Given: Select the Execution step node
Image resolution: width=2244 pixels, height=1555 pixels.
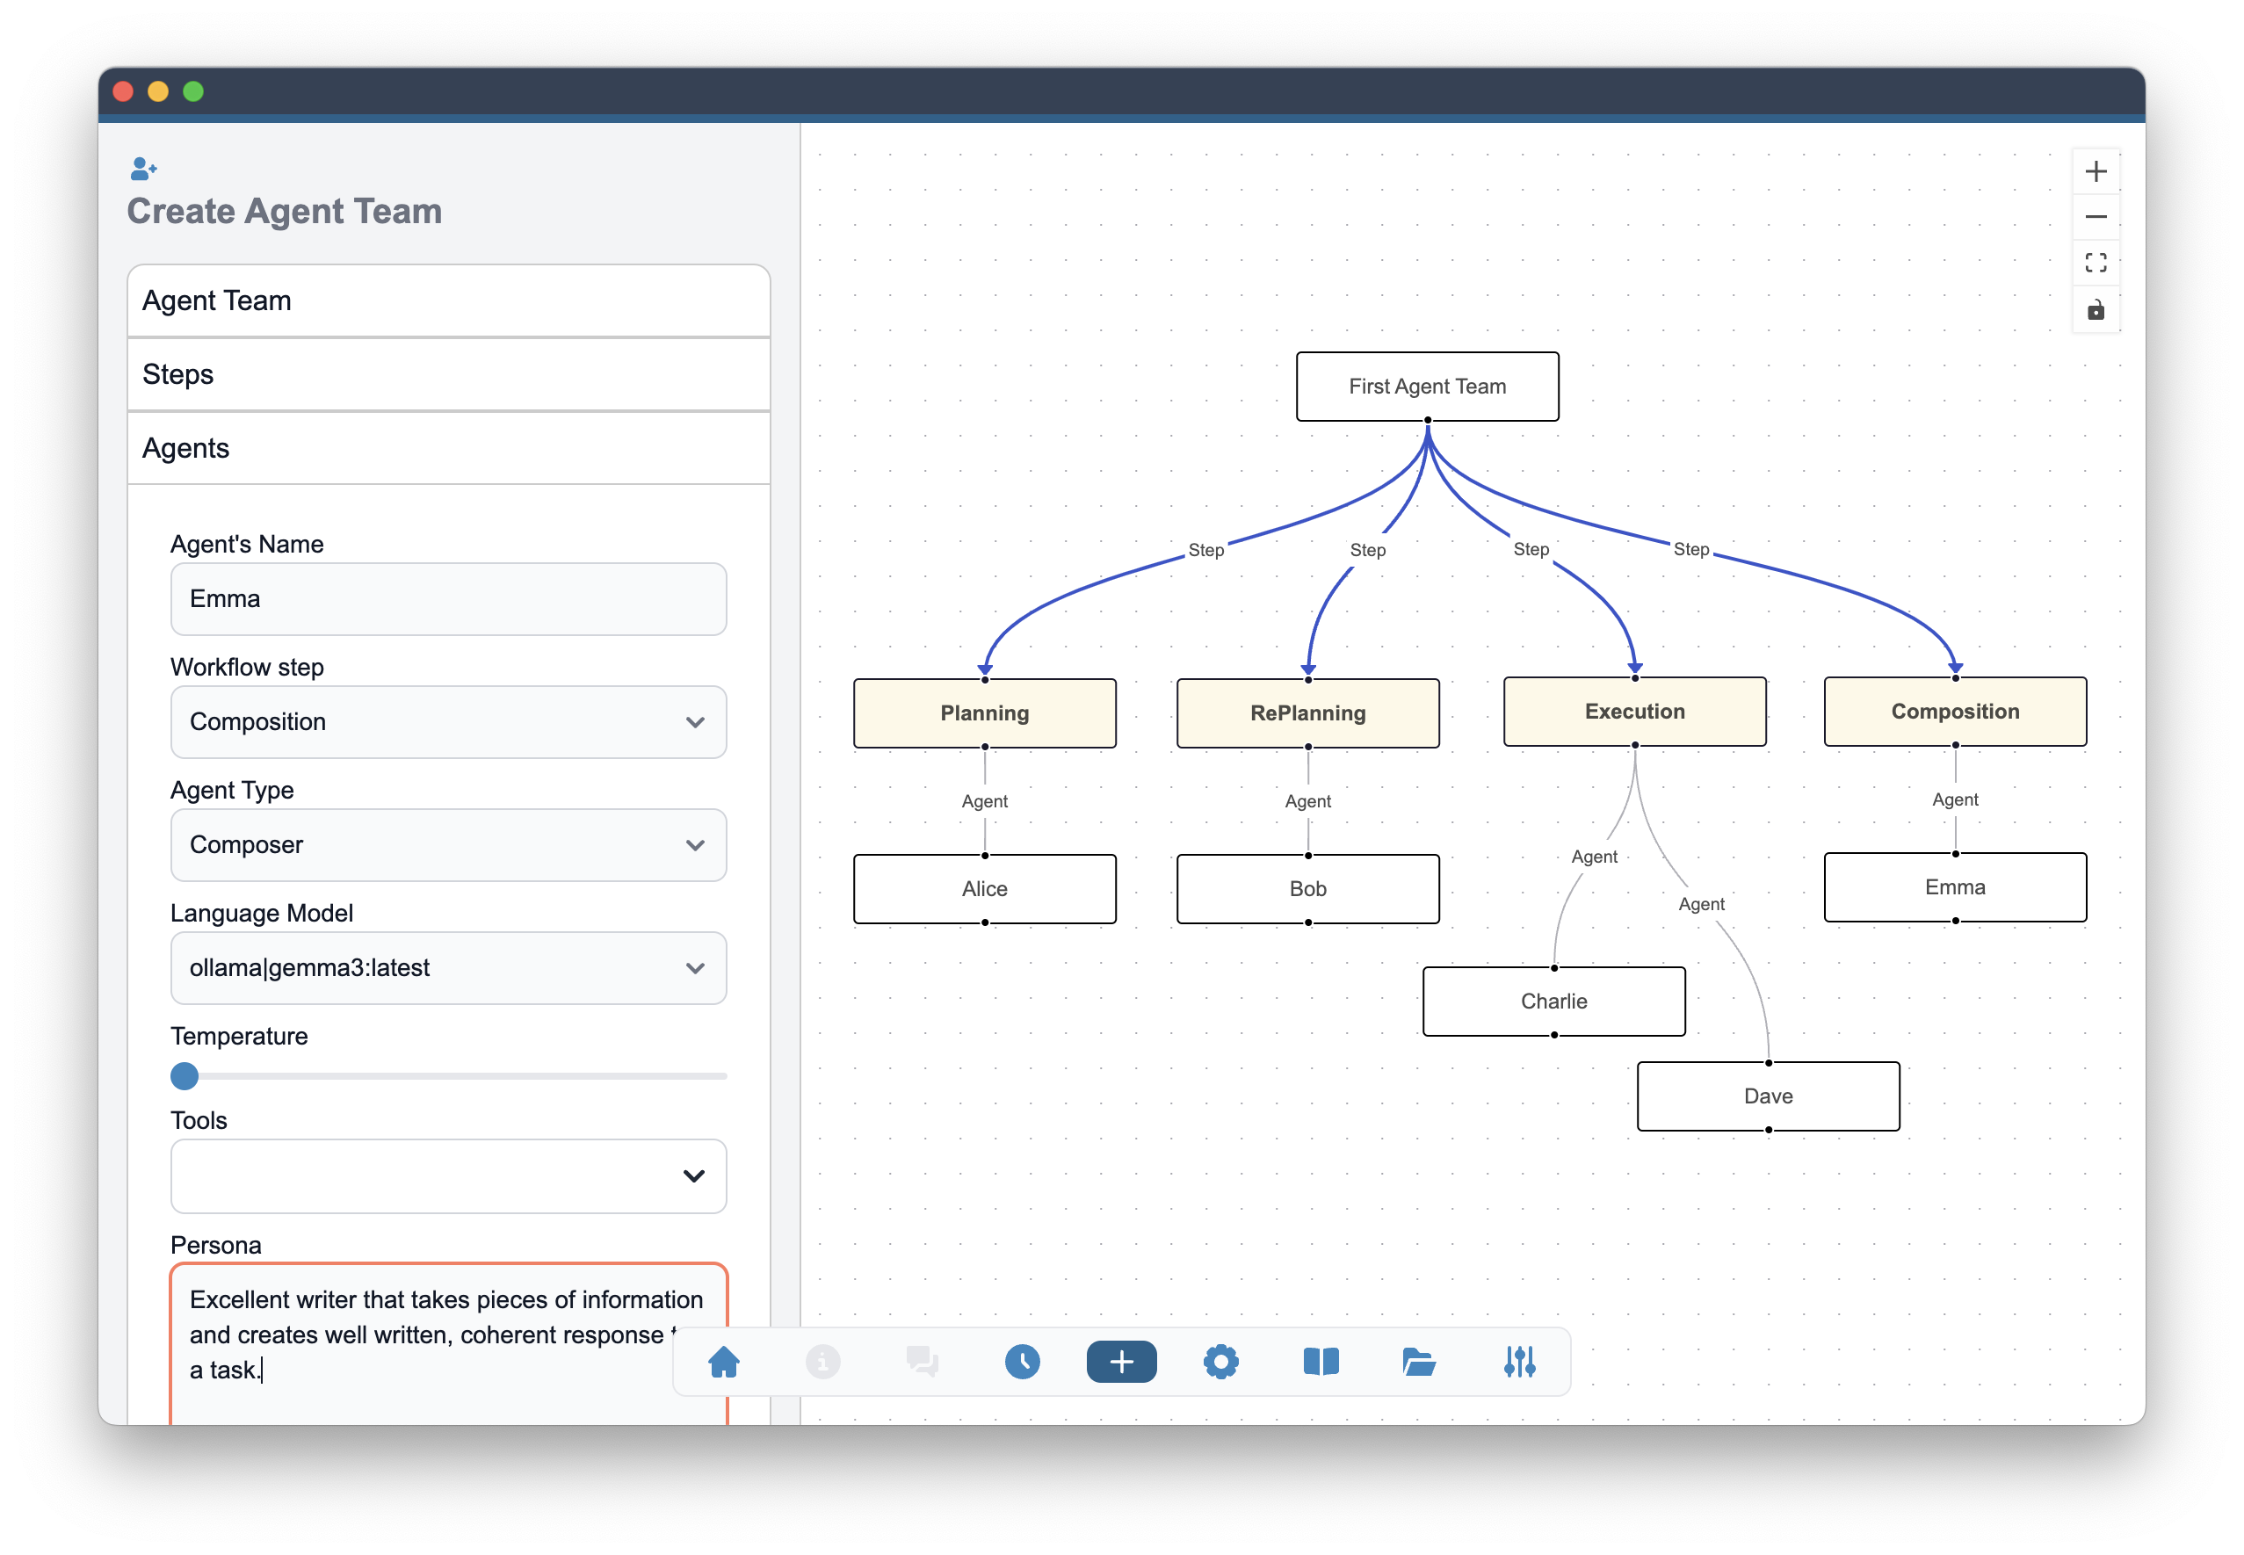Looking at the screenshot, I should (x=1634, y=712).
